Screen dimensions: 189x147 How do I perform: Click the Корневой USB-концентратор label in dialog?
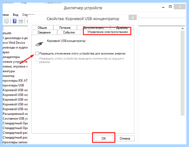click(66, 41)
